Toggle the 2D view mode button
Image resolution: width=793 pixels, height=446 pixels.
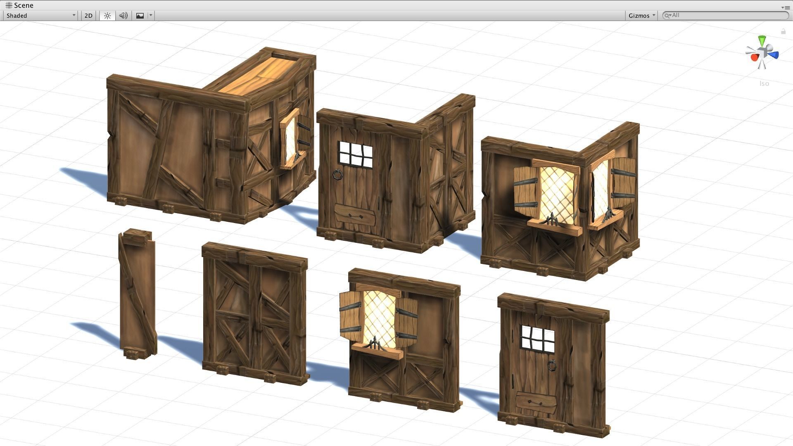pos(88,16)
